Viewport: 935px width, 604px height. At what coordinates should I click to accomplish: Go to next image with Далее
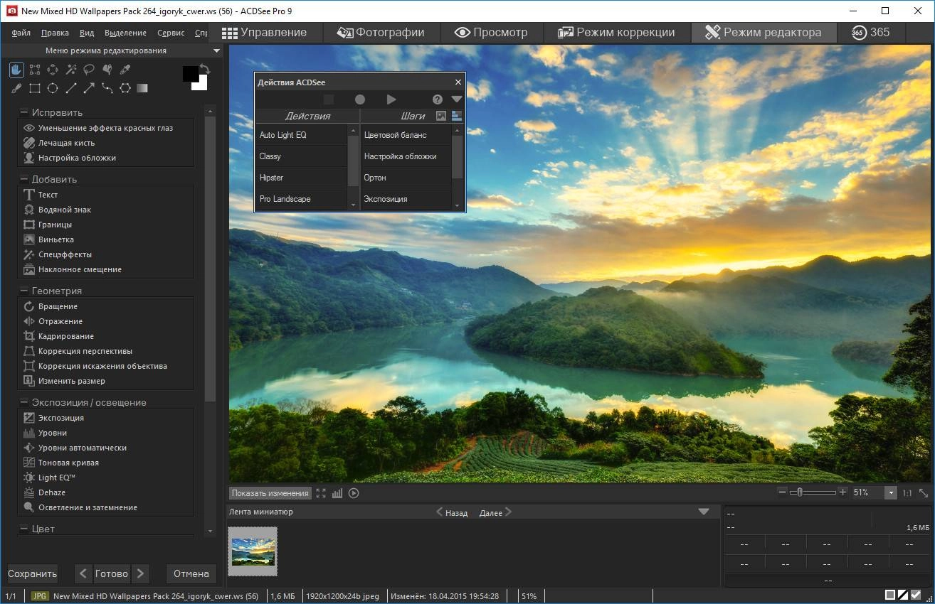(495, 512)
